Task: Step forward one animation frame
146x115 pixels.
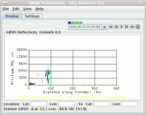Action: tap(127, 27)
